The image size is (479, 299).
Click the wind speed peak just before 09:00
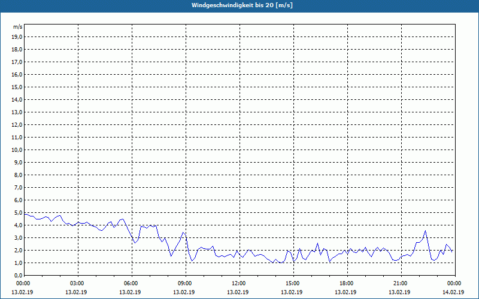pyautogui.click(x=183, y=233)
